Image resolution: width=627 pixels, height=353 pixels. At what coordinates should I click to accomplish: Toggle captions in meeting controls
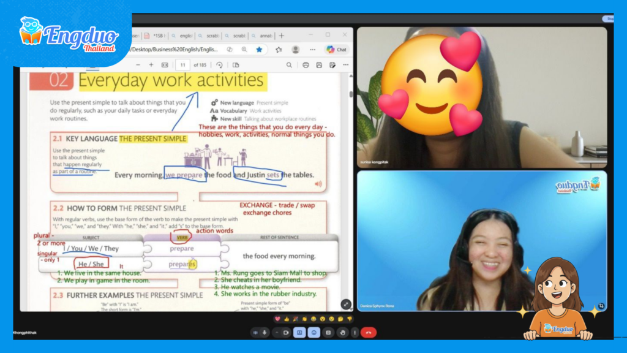click(328, 333)
